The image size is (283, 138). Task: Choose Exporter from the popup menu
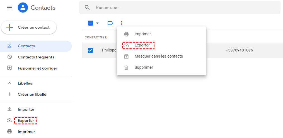(142, 45)
